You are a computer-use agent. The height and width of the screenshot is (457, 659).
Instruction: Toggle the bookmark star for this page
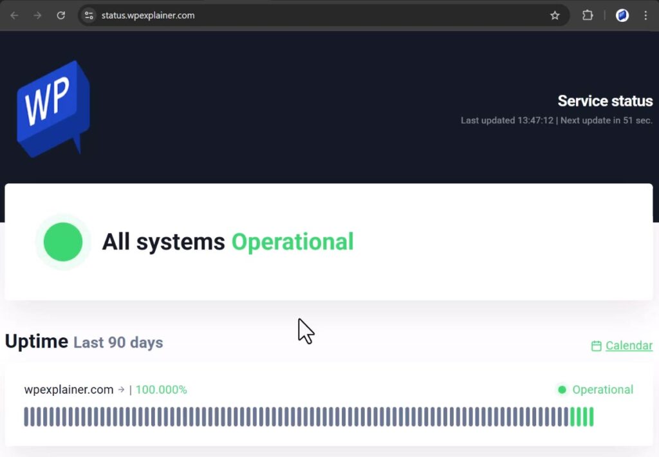(555, 15)
